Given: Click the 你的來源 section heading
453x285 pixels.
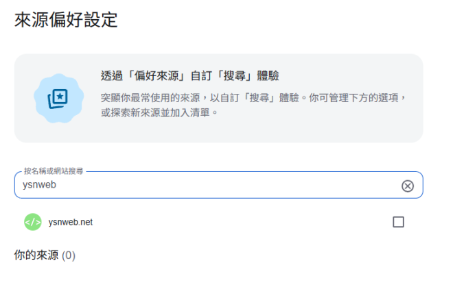Looking at the screenshot, I should [x=36, y=255].
